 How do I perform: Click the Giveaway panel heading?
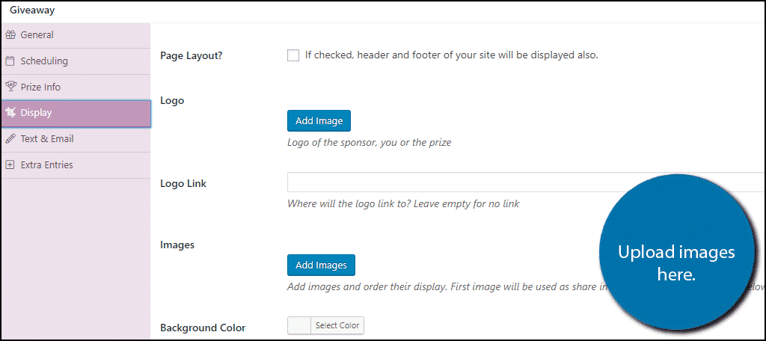[32, 10]
